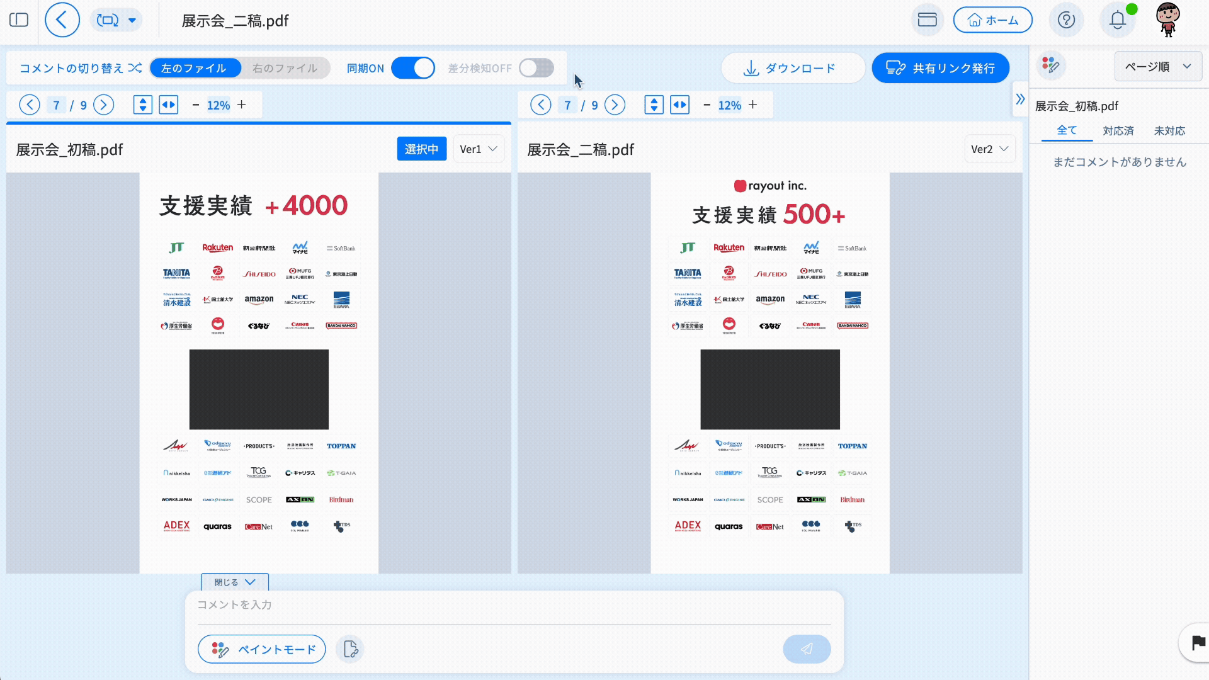
Task: Click the 共有リンク発行 button
Action: (940, 68)
